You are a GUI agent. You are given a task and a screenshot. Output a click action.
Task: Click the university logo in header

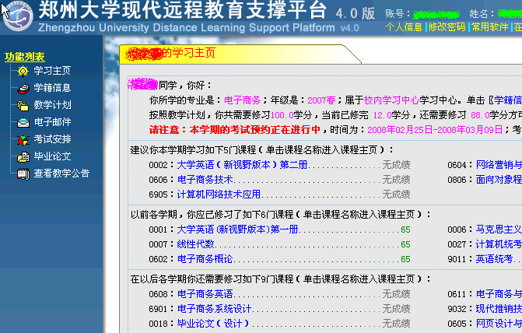pos(18,16)
